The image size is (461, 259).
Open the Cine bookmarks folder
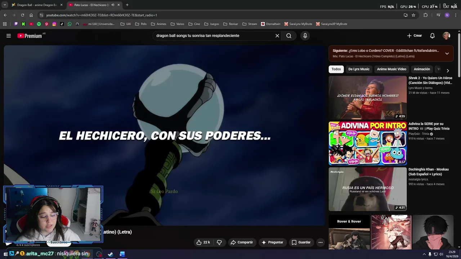pos(194,24)
